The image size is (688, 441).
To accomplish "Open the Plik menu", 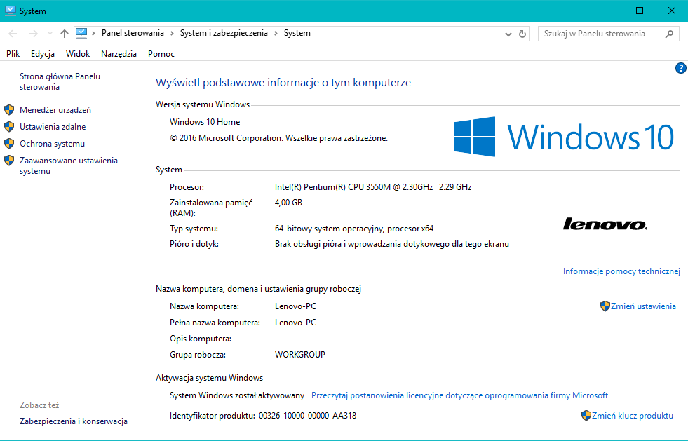I will tap(13, 54).
